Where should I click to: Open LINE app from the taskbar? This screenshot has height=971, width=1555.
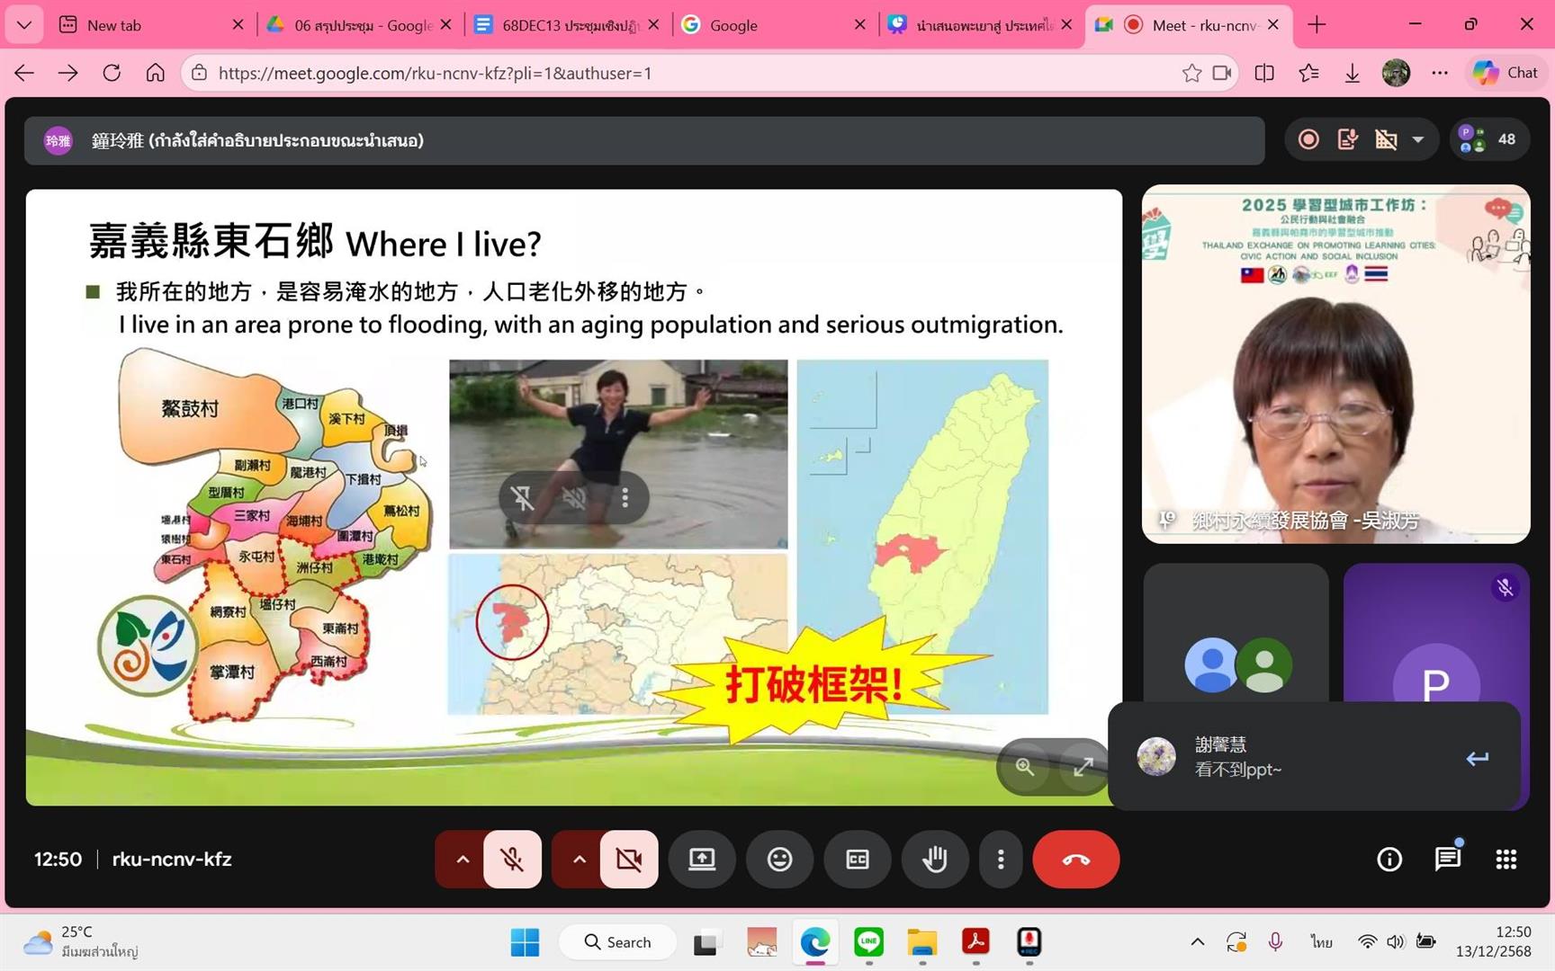(x=868, y=941)
